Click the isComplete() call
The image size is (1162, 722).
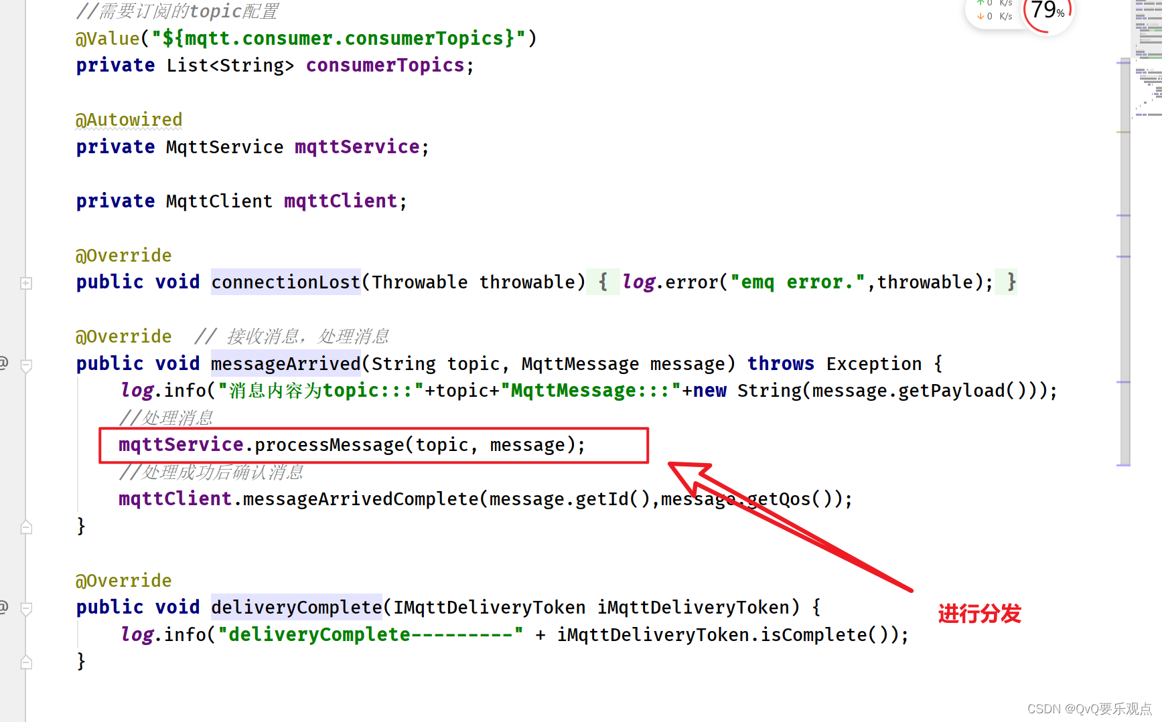tap(825, 635)
